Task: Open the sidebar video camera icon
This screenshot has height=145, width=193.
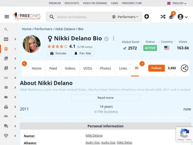Action: tap(6, 97)
